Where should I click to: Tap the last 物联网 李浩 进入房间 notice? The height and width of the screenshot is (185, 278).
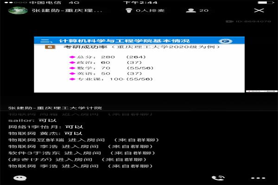coord(80,166)
